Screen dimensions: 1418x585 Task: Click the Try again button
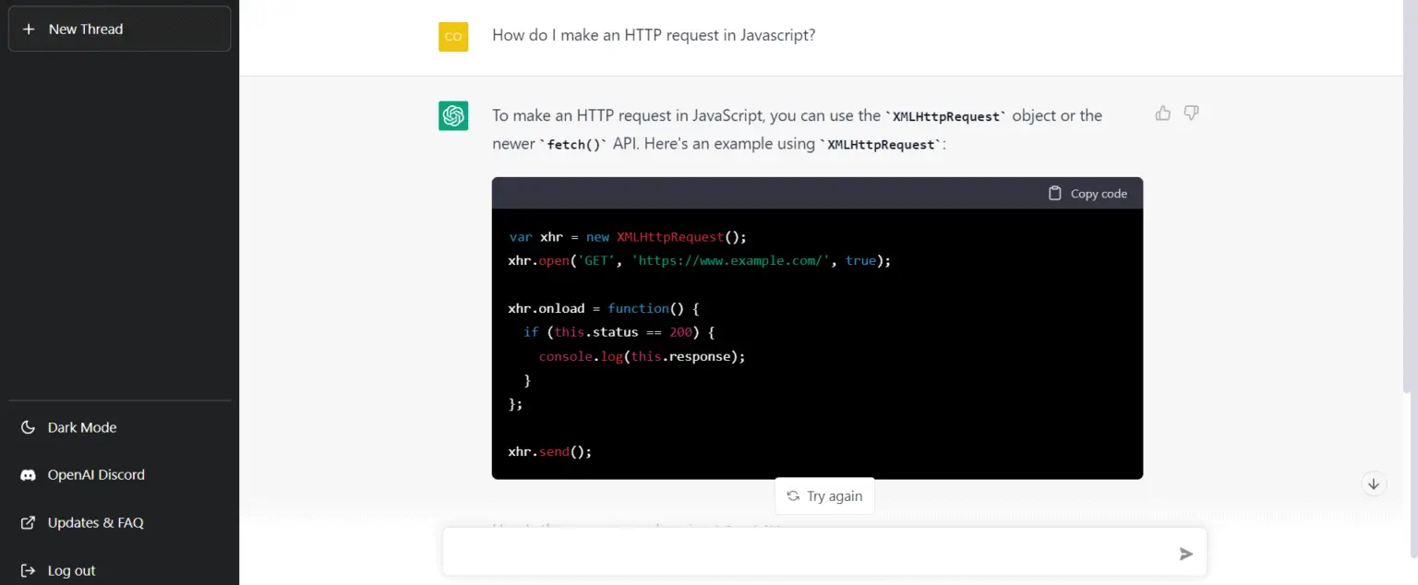(x=823, y=495)
